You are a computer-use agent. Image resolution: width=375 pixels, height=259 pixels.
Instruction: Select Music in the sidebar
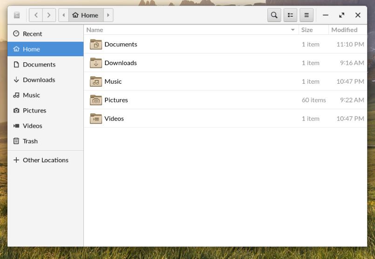(x=31, y=95)
